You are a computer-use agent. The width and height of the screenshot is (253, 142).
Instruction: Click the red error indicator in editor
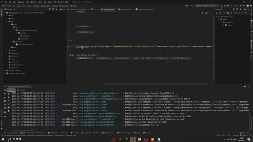click(202, 13)
